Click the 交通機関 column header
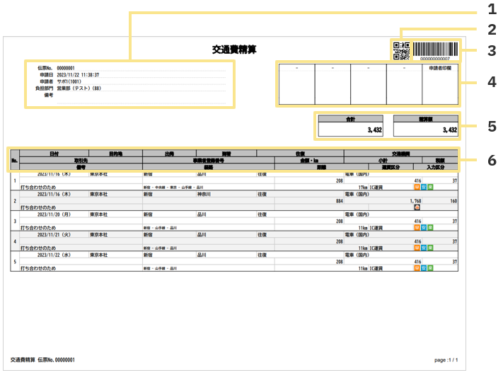The height and width of the screenshot is (380, 503). pyautogui.click(x=400, y=153)
